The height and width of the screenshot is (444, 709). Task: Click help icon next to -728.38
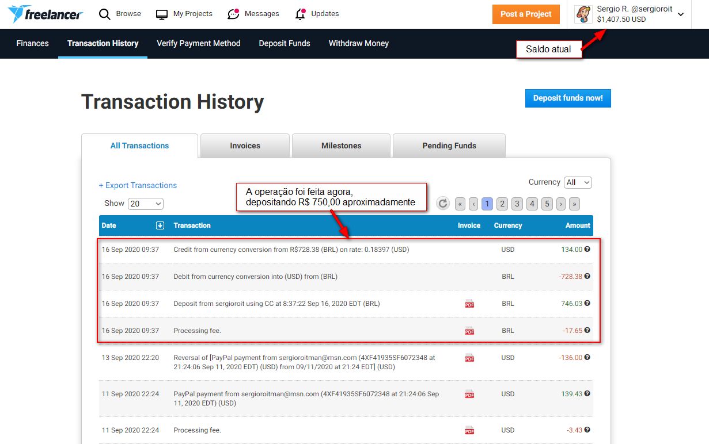tap(587, 277)
